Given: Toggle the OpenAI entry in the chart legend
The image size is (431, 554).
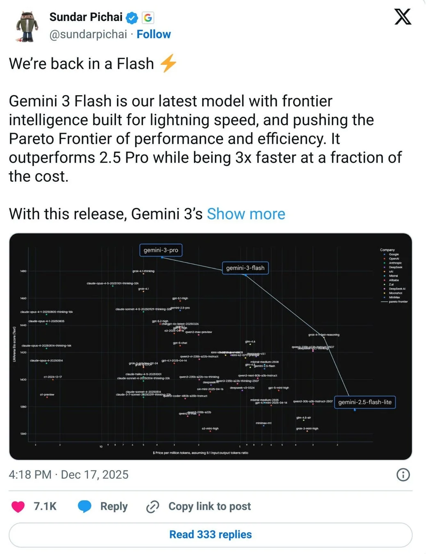Looking at the screenshot, I should pos(394,259).
